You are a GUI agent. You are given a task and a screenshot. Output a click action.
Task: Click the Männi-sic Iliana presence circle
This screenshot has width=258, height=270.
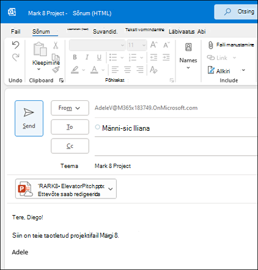click(98, 127)
